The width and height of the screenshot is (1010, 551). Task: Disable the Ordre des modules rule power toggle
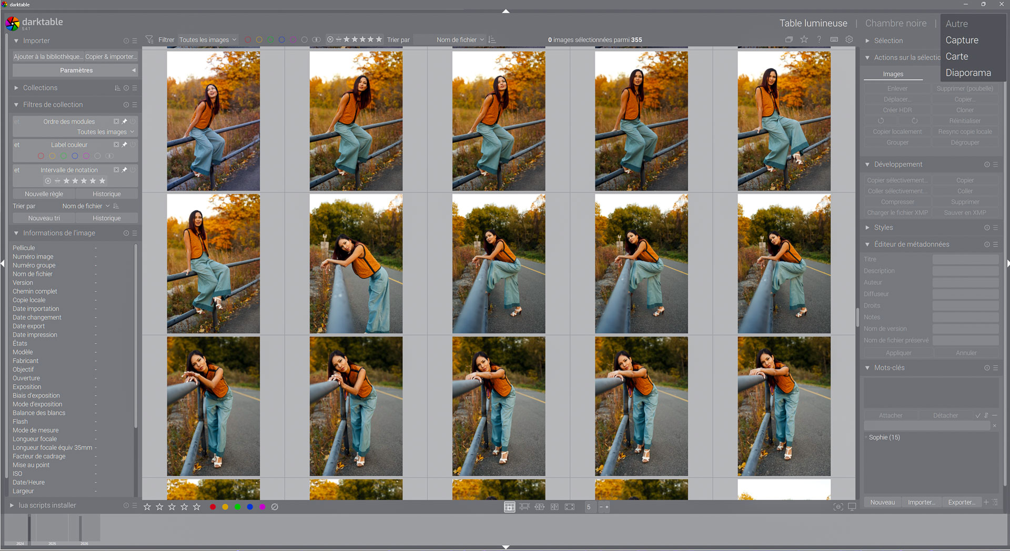pyautogui.click(x=133, y=121)
